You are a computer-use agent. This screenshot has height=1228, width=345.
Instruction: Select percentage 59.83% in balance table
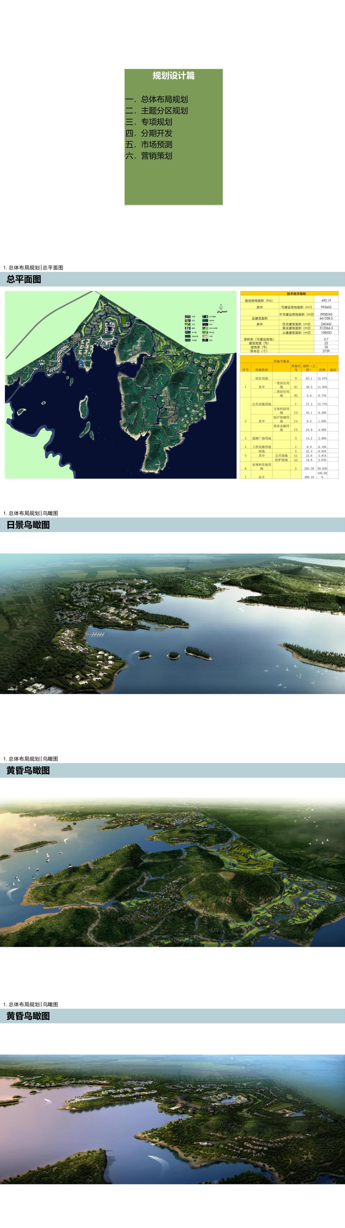[322, 469]
